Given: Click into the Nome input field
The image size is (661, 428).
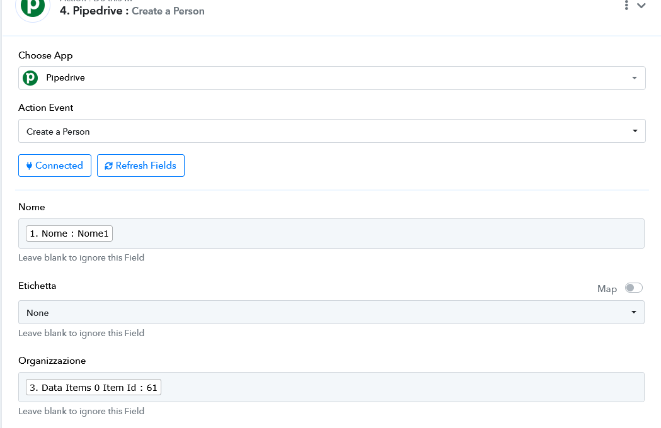Looking at the screenshot, I should click(x=331, y=234).
